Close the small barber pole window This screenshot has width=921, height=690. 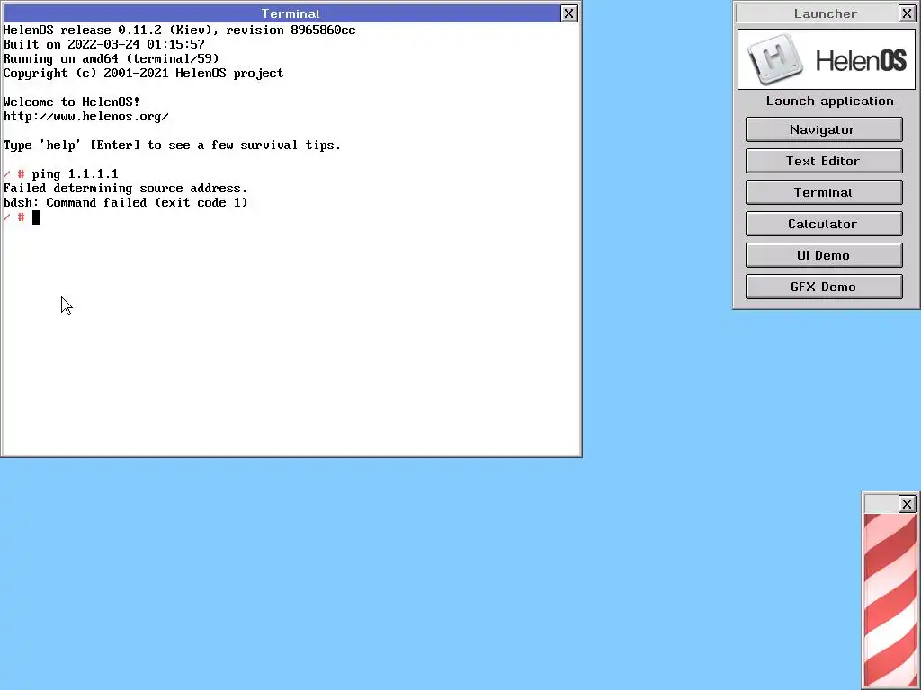[x=907, y=504]
